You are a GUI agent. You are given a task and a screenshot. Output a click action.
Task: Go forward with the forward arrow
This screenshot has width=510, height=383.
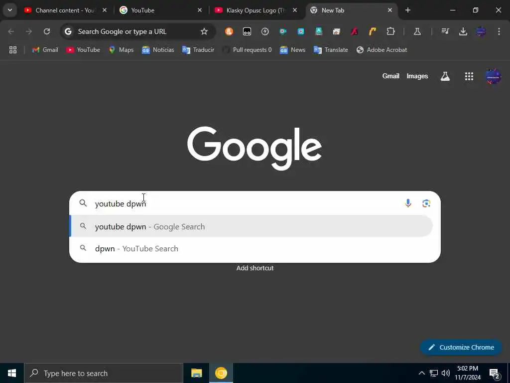click(29, 31)
